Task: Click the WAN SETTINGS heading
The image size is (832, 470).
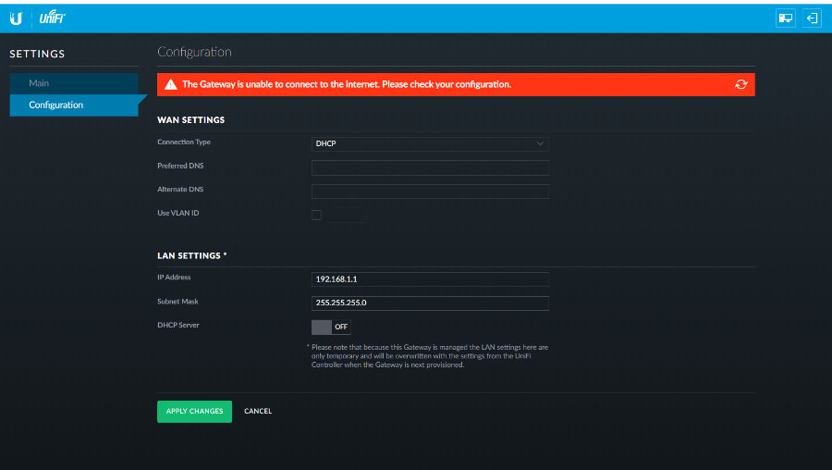Action: [191, 120]
